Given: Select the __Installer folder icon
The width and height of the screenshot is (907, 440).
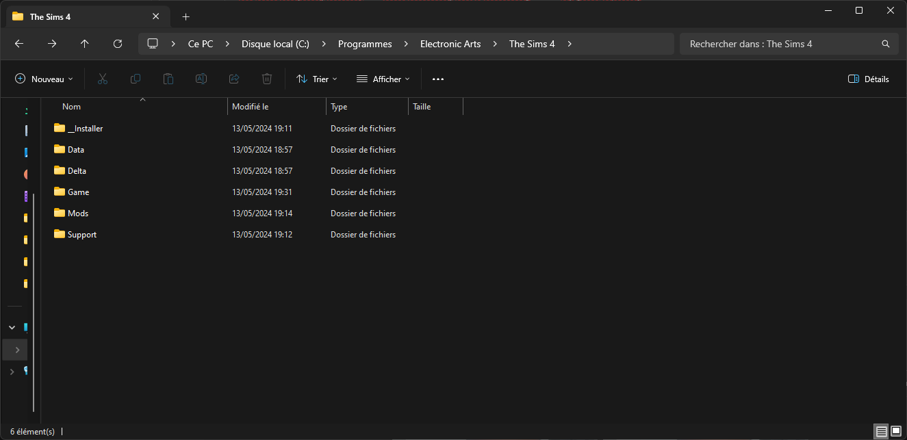Looking at the screenshot, I should pos(60,128).
